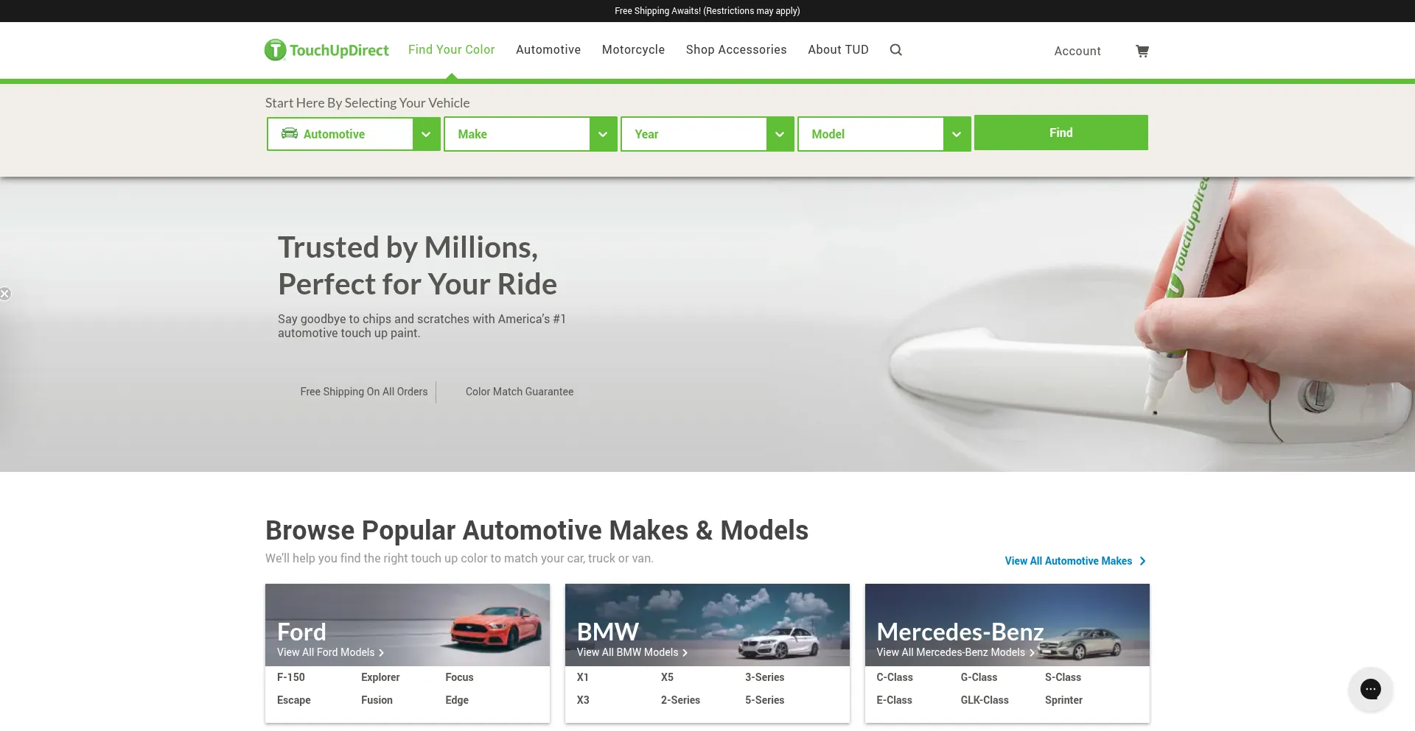Click the TouchUpDirect logo
The image size is (1415, 731).
click(326, 50)
